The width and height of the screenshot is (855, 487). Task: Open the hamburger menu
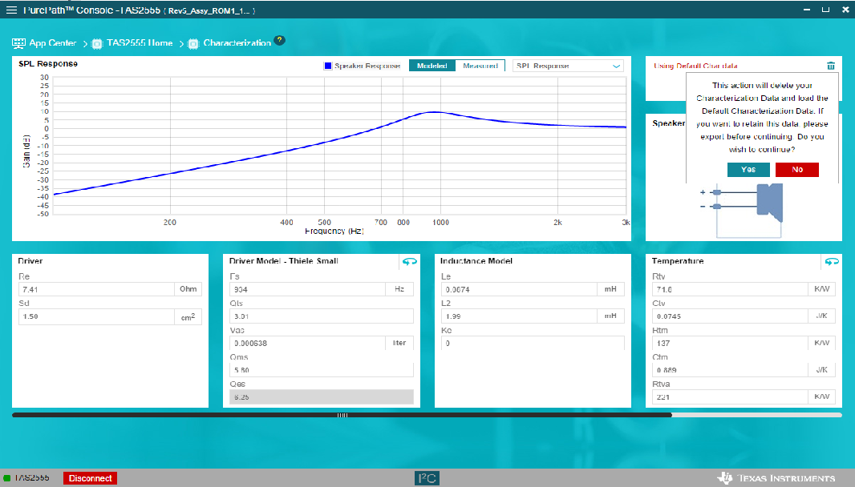pyautogui.click(x=11, y=10)
